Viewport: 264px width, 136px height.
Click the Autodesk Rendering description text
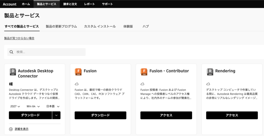point(232,94)
